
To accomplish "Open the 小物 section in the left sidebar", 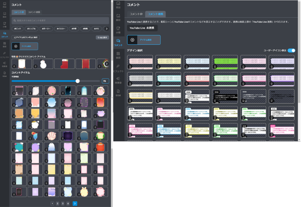I will click(4, 24).
